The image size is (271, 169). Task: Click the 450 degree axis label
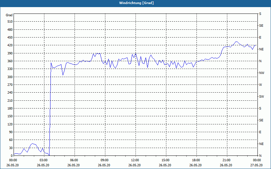10,38
